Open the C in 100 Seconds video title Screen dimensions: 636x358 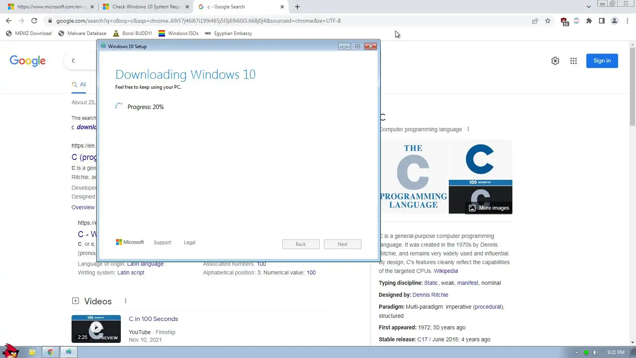tap(153, 319)
